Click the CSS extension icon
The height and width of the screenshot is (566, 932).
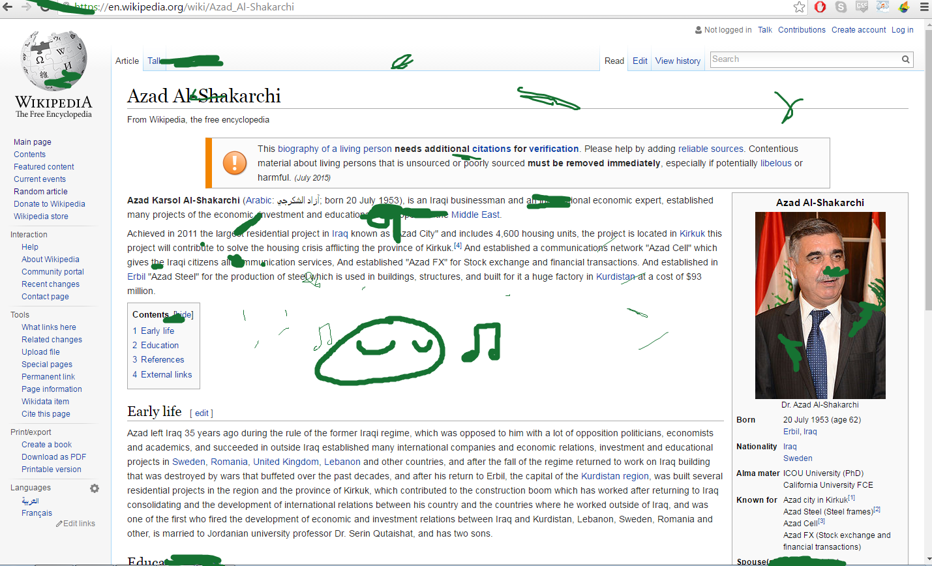pyautogui.click(x=862, y=7)
